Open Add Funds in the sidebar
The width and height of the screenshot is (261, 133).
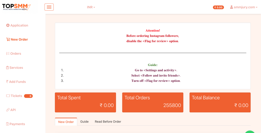16,82
